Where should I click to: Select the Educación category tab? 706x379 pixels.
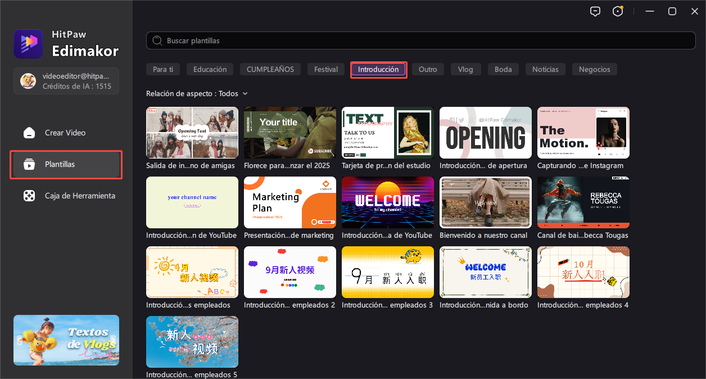pos(210,70)
